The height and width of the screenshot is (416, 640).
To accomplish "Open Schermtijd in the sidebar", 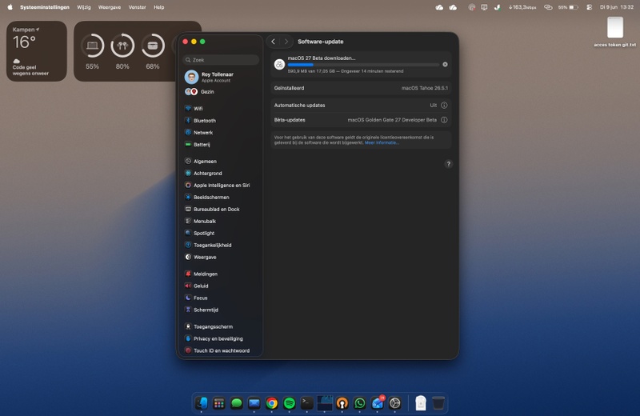I will tap(221, 310).
